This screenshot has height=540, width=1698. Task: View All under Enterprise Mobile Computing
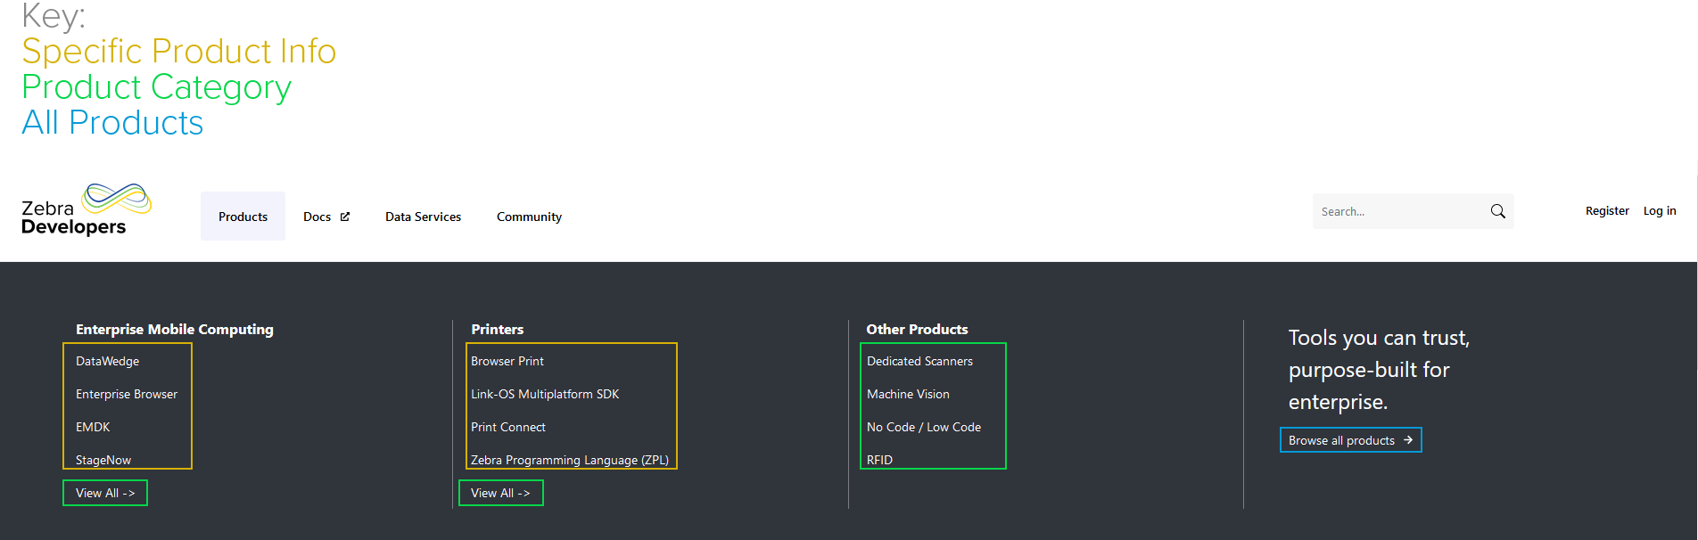point(105,493)
